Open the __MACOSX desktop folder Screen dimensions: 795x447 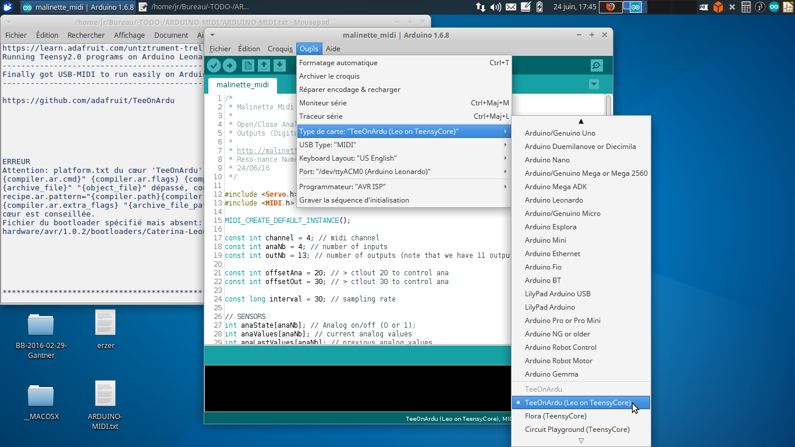click(41, 402)
